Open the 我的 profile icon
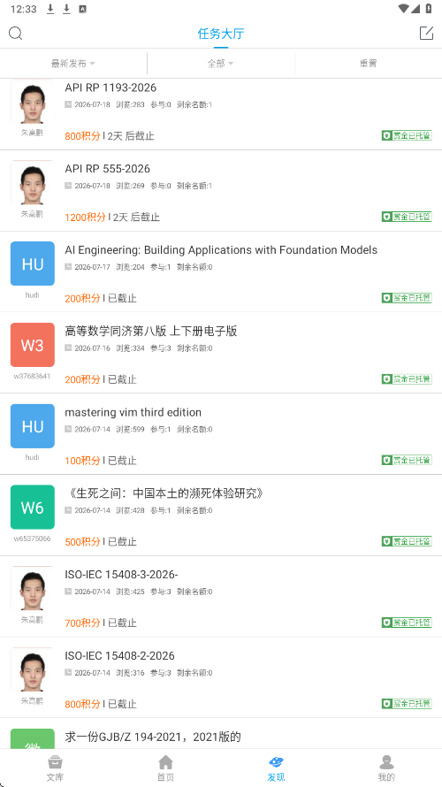Viewport: 442px width, 787px height. pyautogui.click(x=386, y=763)
